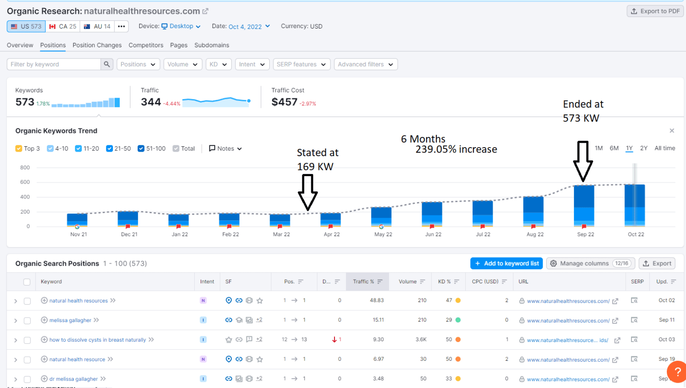Close the Organic Keywords Trend panel
Screen dimensions: 686x388
(x=672, y=131)
